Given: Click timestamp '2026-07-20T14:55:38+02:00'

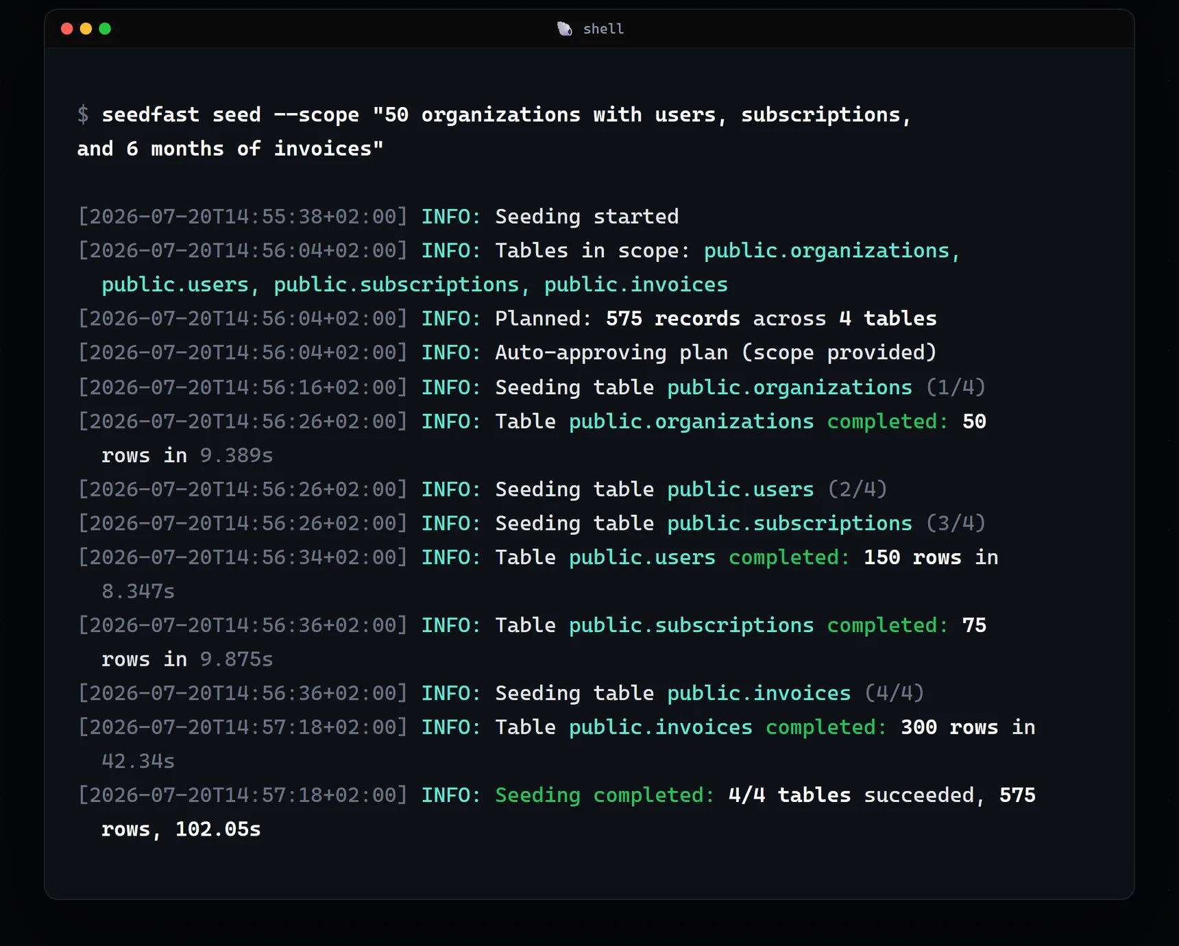Looking at the screenshot, I should [243, 217].
